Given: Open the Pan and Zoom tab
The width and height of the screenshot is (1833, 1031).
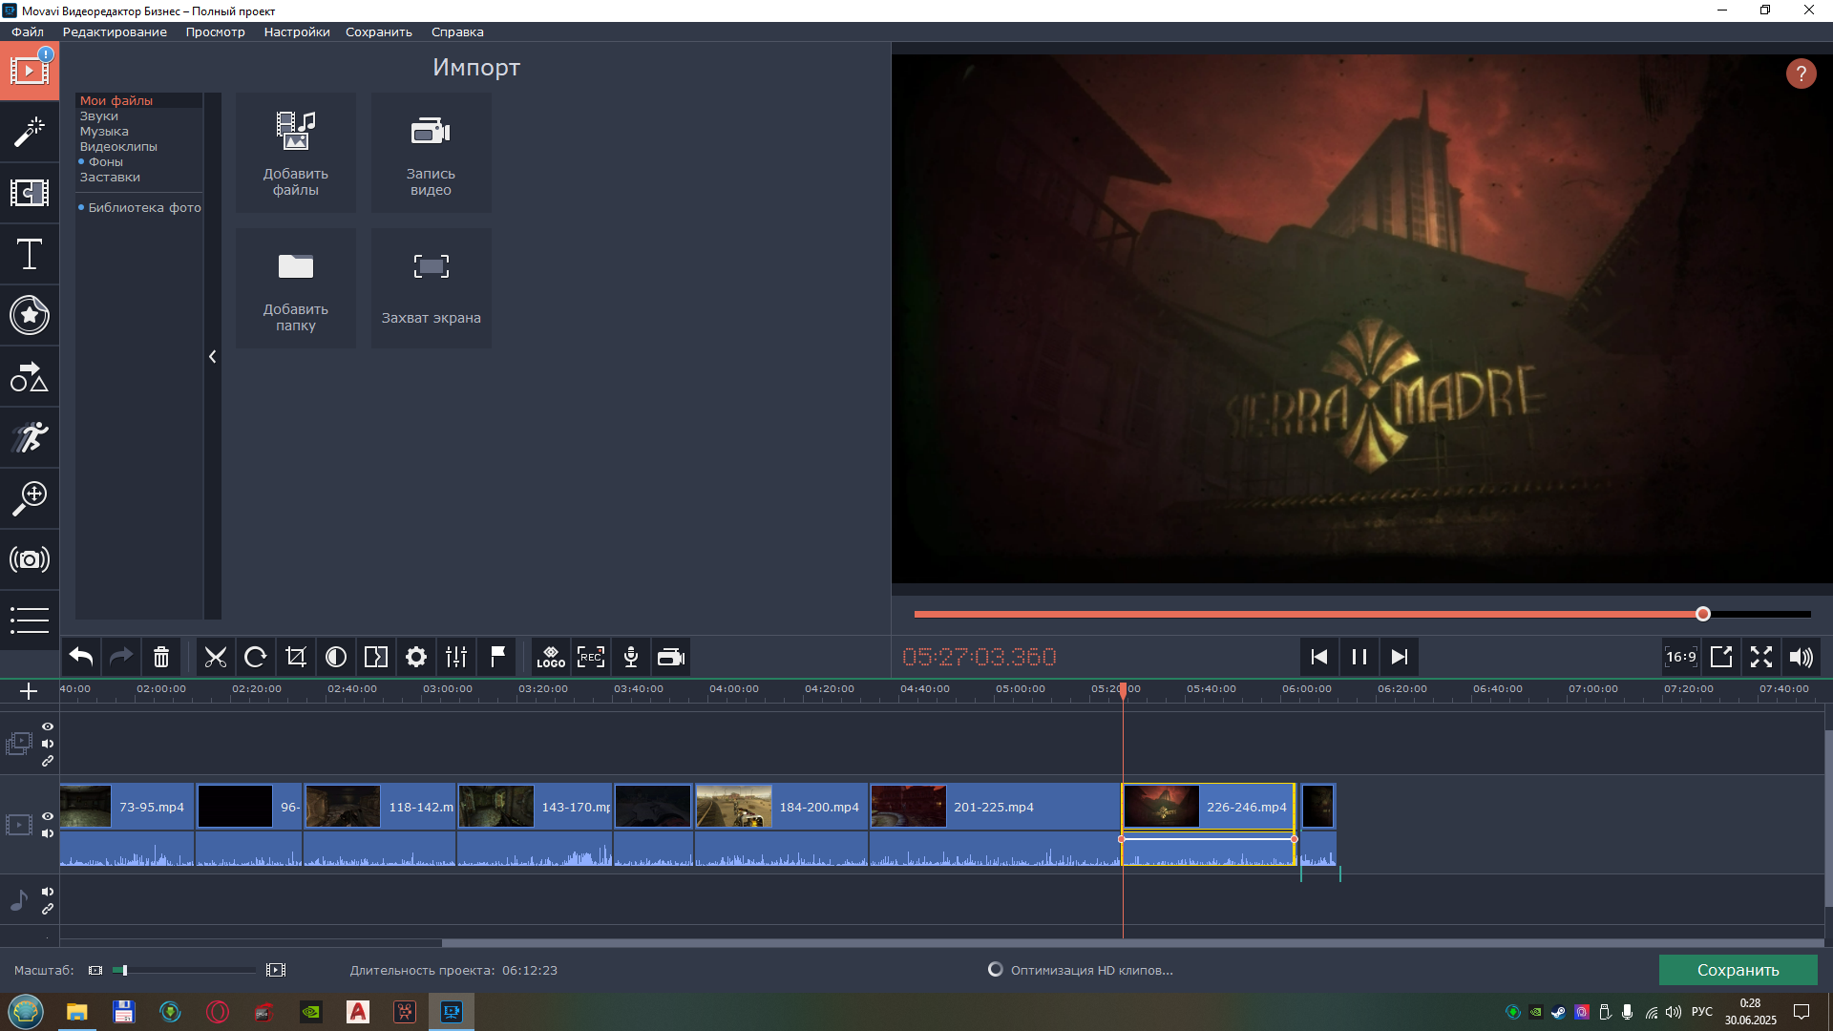Looking at the screenshot, I should 30,498.
